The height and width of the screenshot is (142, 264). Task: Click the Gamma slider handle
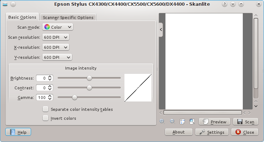[74, 97]
